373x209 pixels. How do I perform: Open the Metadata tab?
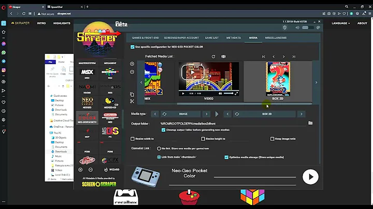tap(234, 38)
